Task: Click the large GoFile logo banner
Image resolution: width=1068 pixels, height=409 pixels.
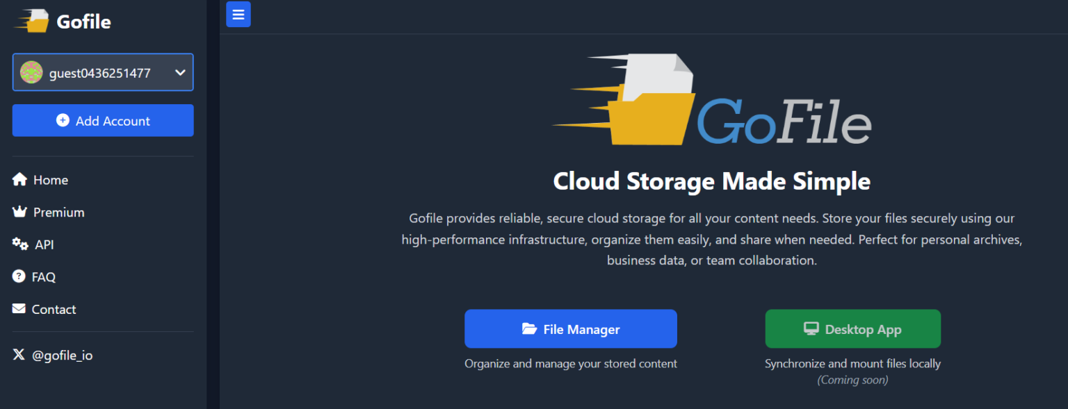Action: [712, 99]
